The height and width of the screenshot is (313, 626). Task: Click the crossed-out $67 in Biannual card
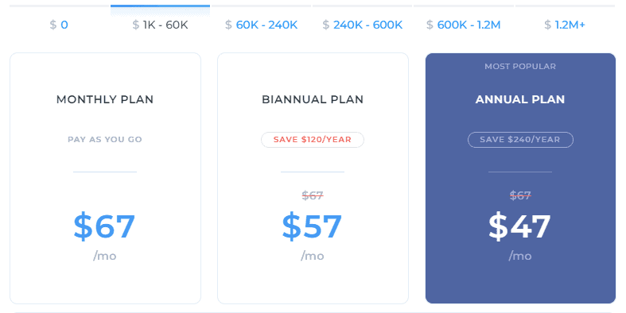tap(313, 195)
